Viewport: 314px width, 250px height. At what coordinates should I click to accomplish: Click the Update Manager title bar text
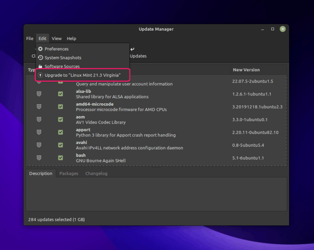click(156, 29)
